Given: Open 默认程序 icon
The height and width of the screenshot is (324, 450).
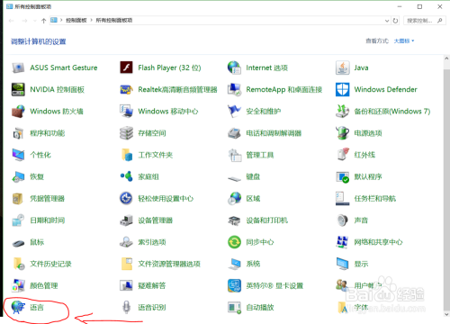Looking at the screenshot, I should (x=342, y=176).
